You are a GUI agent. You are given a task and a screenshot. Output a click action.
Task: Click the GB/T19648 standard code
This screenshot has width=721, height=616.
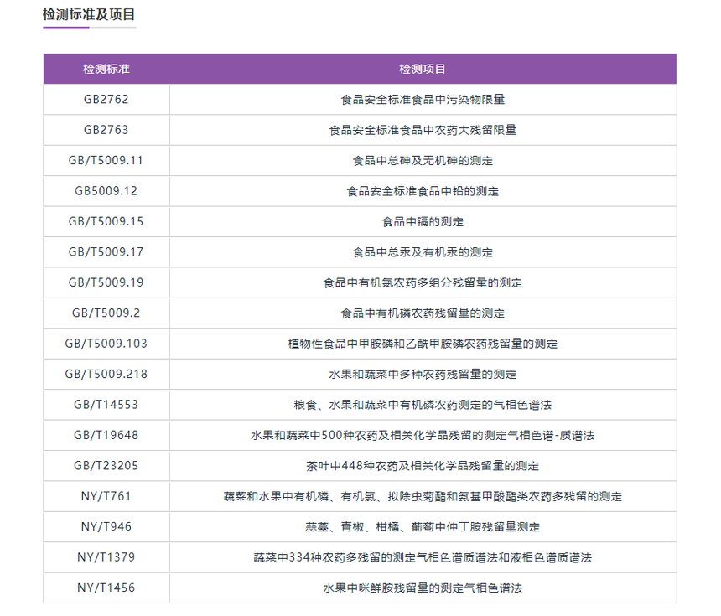[x=106, y=435]
